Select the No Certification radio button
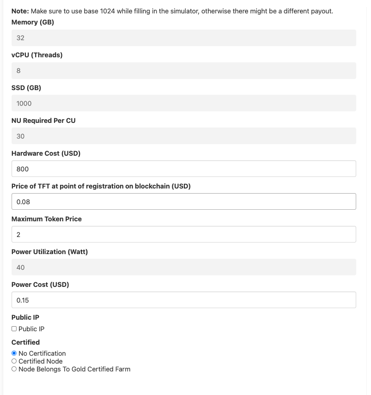Screen dimensions: 371x395 (14, 353)
